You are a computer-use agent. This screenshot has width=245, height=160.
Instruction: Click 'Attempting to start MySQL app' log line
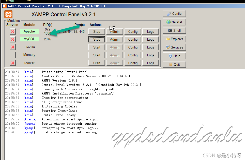(70, 128)
